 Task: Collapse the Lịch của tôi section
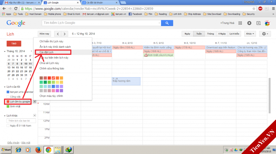click(5, 87)
